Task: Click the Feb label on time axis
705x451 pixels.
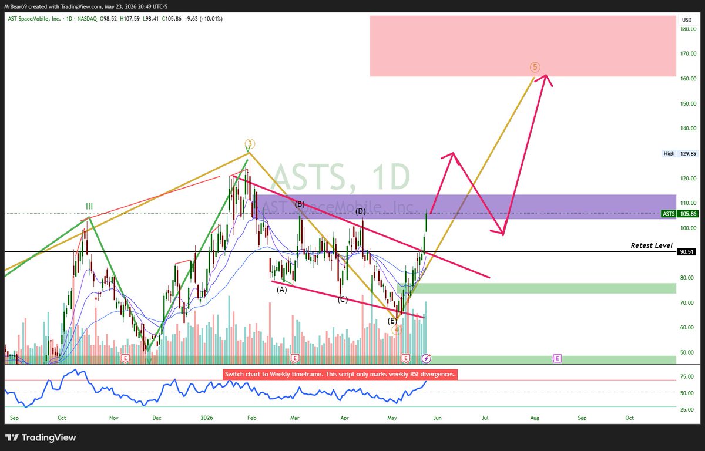Action: (252, 418)
